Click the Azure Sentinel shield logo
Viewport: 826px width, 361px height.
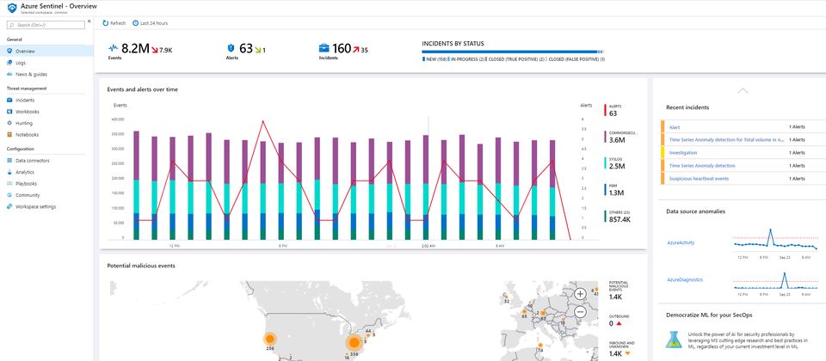[x=11, y=8]
